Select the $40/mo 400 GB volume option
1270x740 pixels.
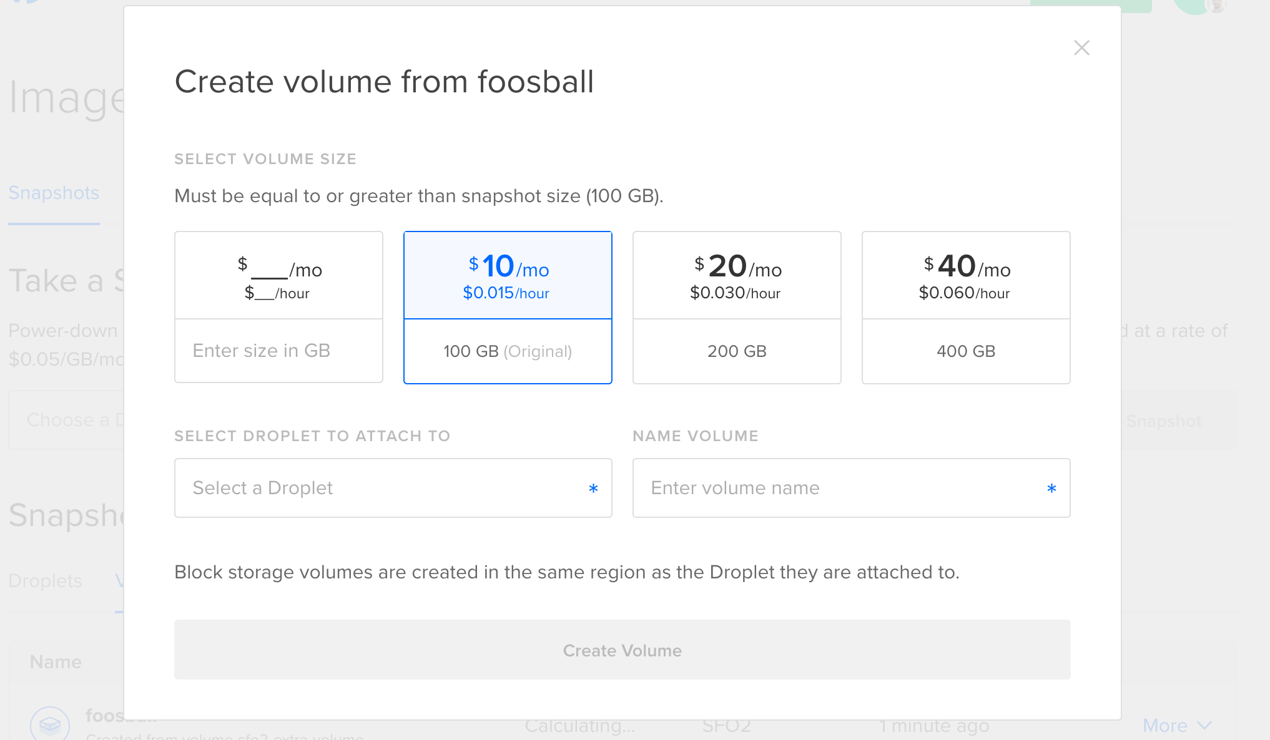click(966, 308)
